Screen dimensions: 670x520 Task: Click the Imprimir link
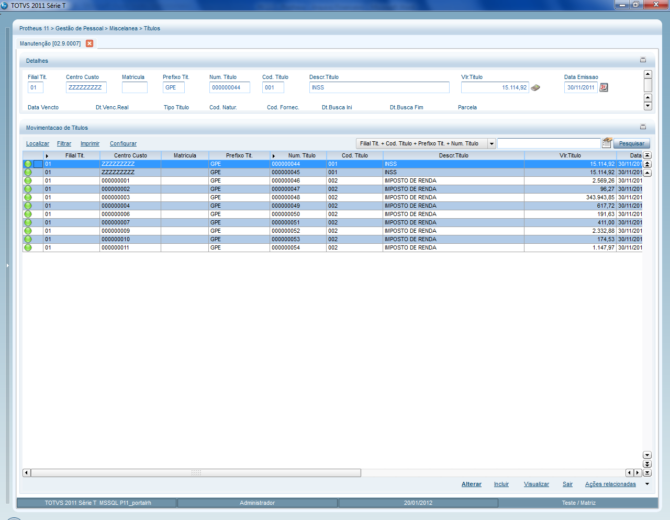(x=90, y=143)
